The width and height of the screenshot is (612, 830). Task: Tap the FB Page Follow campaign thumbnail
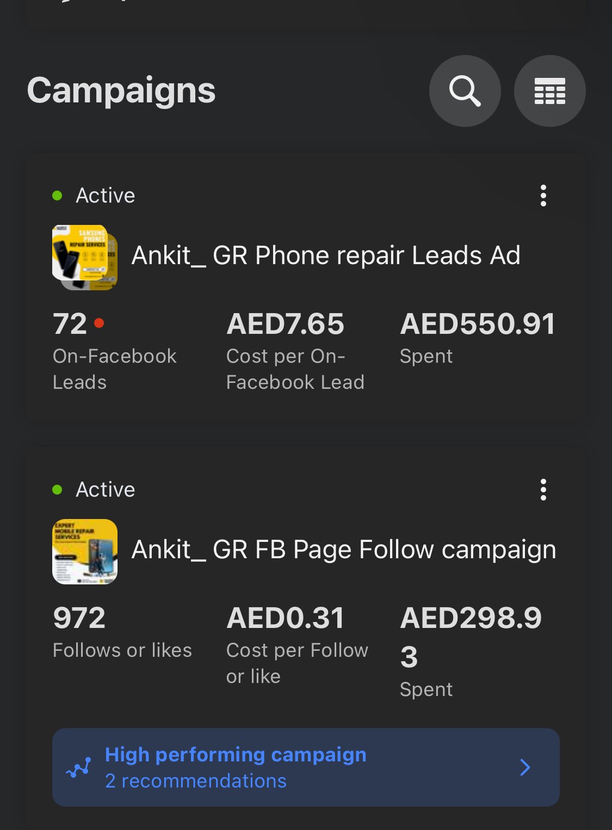85,551
